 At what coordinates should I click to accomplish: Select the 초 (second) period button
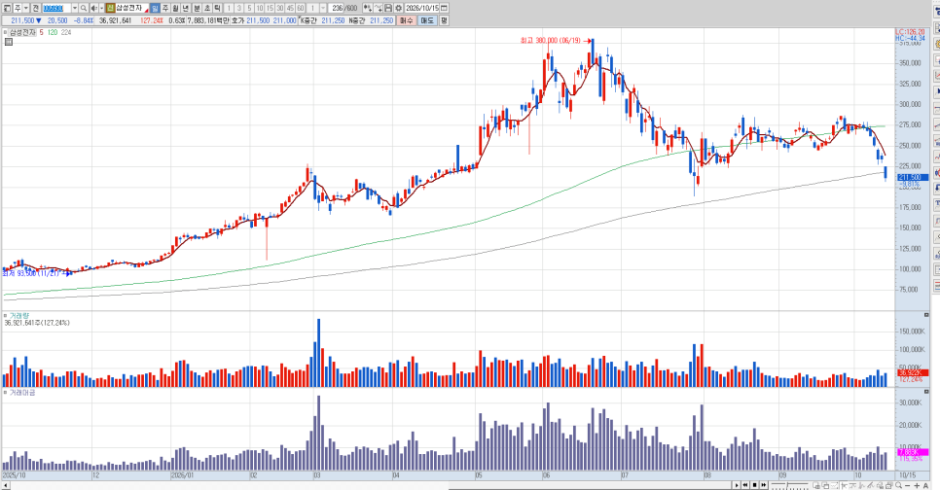pyautogui.click(x=207, y=8)
